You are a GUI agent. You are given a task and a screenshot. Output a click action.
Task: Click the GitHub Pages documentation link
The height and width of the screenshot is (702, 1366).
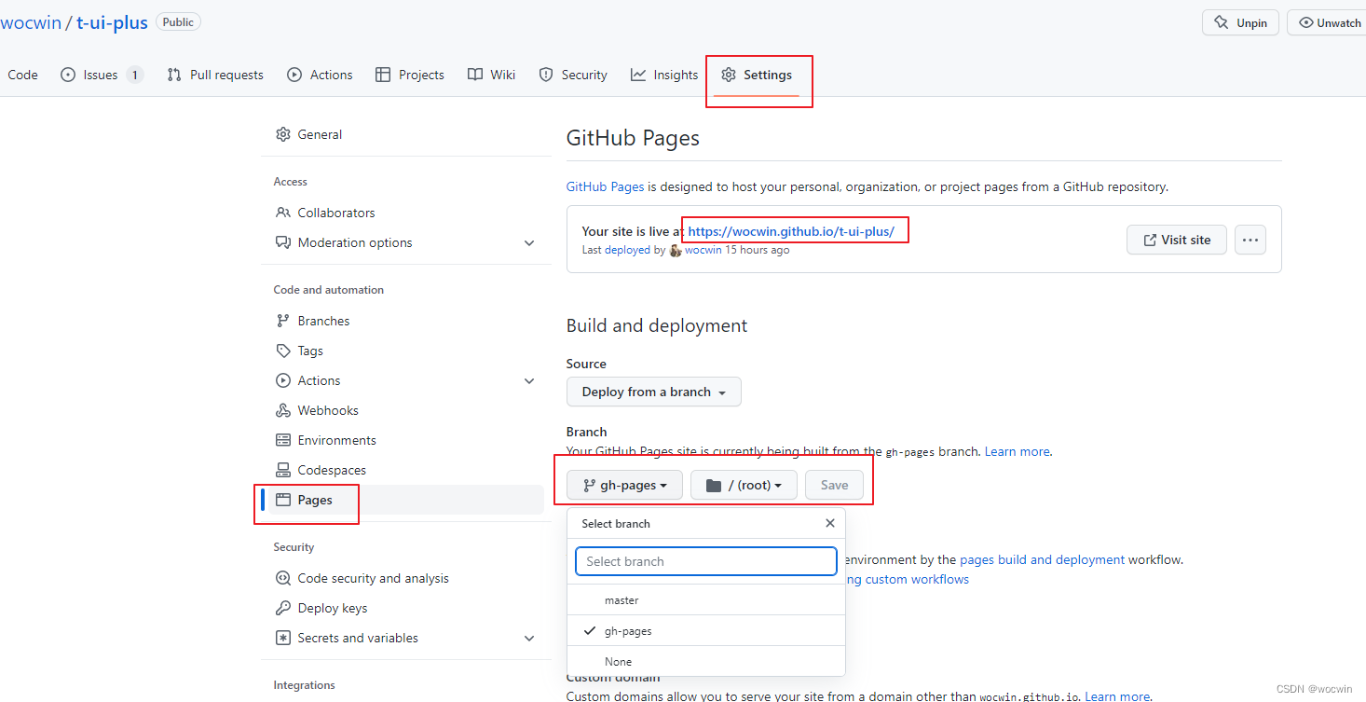click(x=605, y=186)
